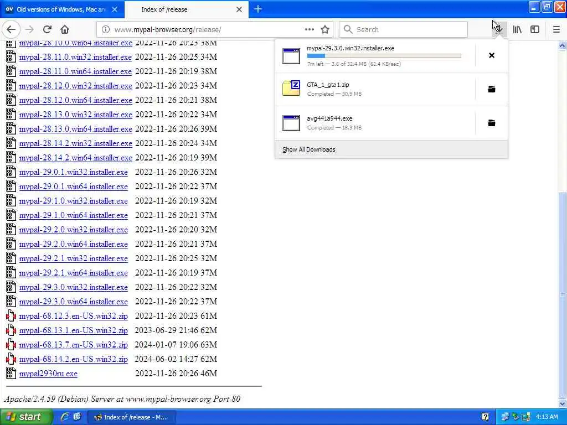Viewport: 567px width, 425px height.
Task: Select the avg441a944.exe completed download entry
Action: [375, 123]
